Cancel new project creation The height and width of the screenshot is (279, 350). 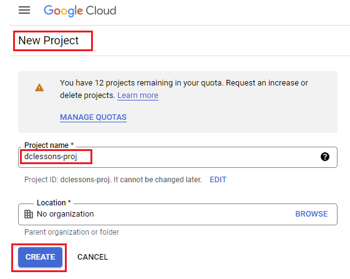pyautogui.click(x=92, y=257)
